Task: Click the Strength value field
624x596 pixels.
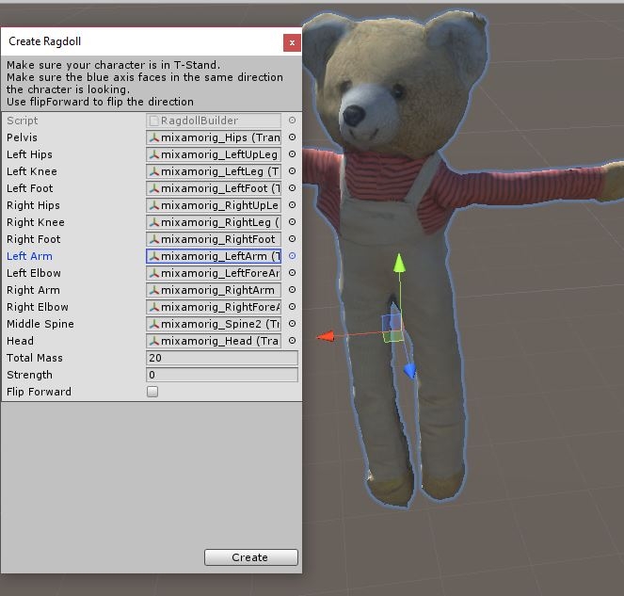Action: click(x=222, y=375)
